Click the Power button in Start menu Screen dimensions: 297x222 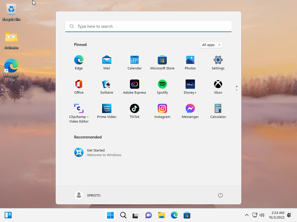tap(220, 195)
